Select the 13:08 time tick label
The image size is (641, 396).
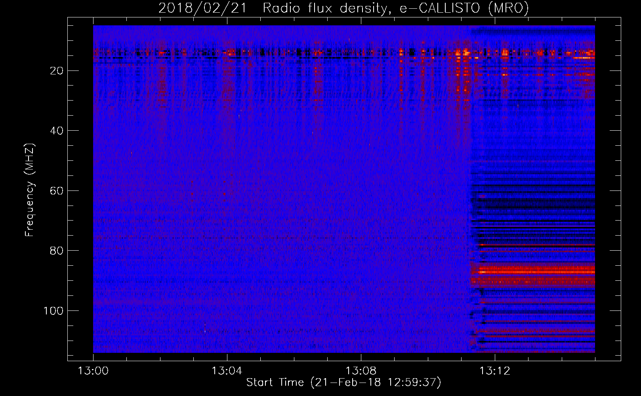(x=361, y=371)
